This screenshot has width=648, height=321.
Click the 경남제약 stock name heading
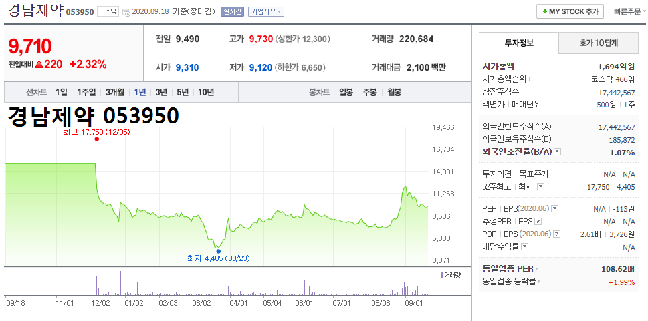[35, 11]
